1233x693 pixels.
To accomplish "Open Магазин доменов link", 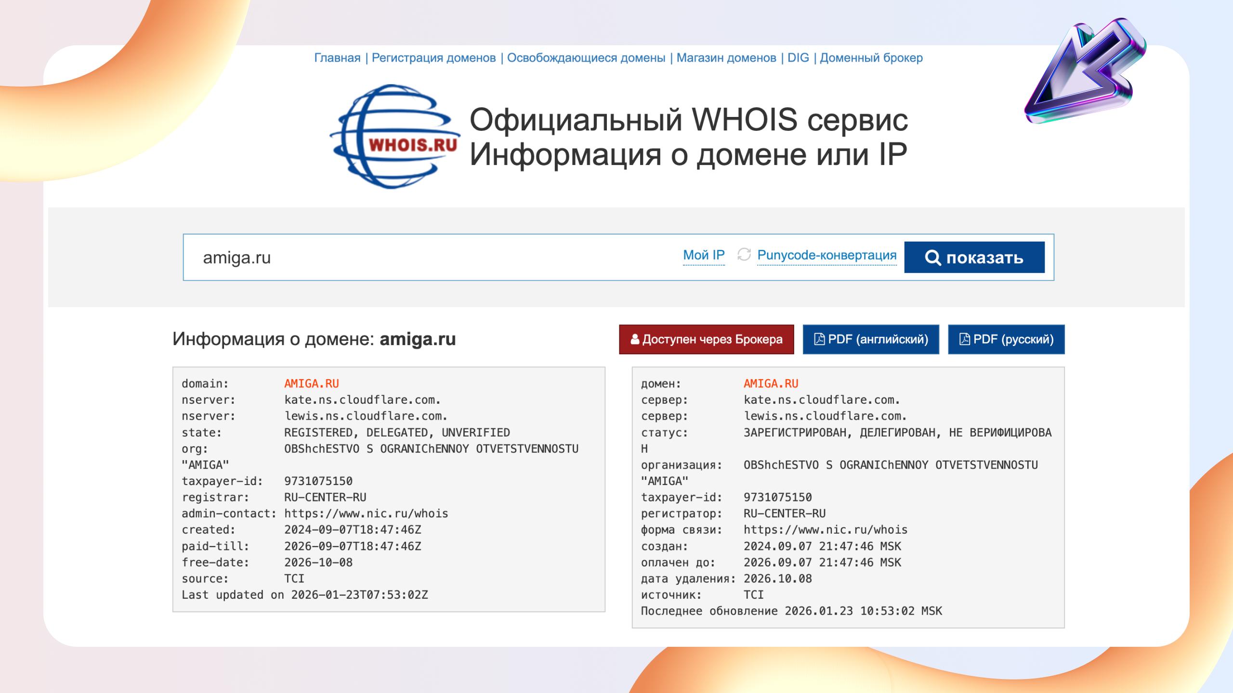I will click(x=726, y=58).
